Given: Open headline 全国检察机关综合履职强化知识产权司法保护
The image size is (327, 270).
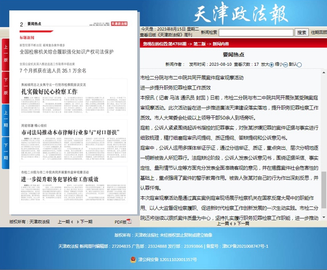Looking at the screenshot, I should click(x=66, y=52).
